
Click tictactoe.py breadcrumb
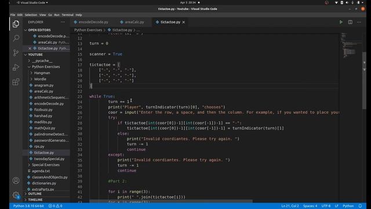tap(122, 30)
